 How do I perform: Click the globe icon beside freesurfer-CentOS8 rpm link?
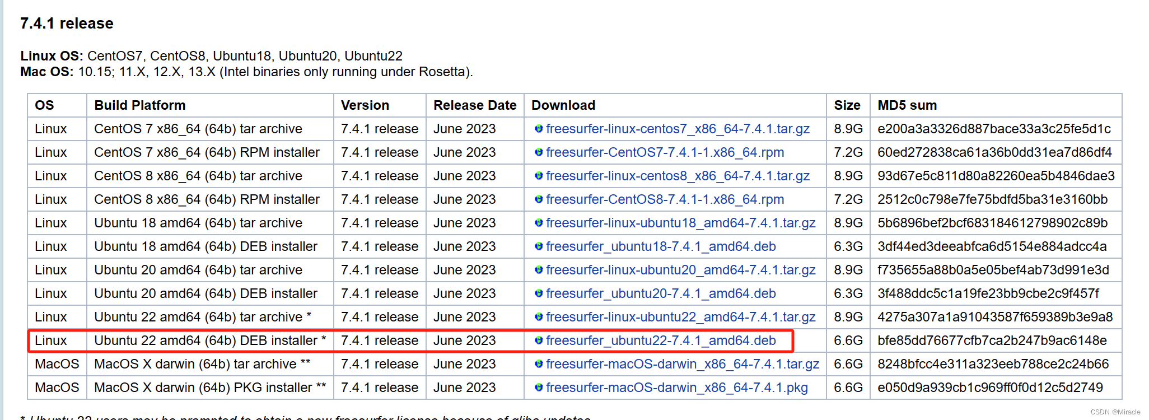tap(539, 199)
